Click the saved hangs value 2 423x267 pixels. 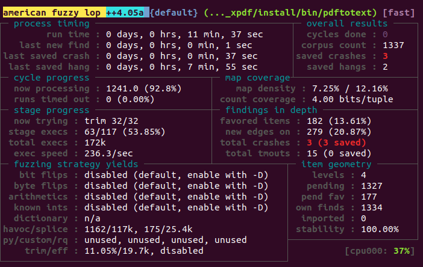point(385,67)
